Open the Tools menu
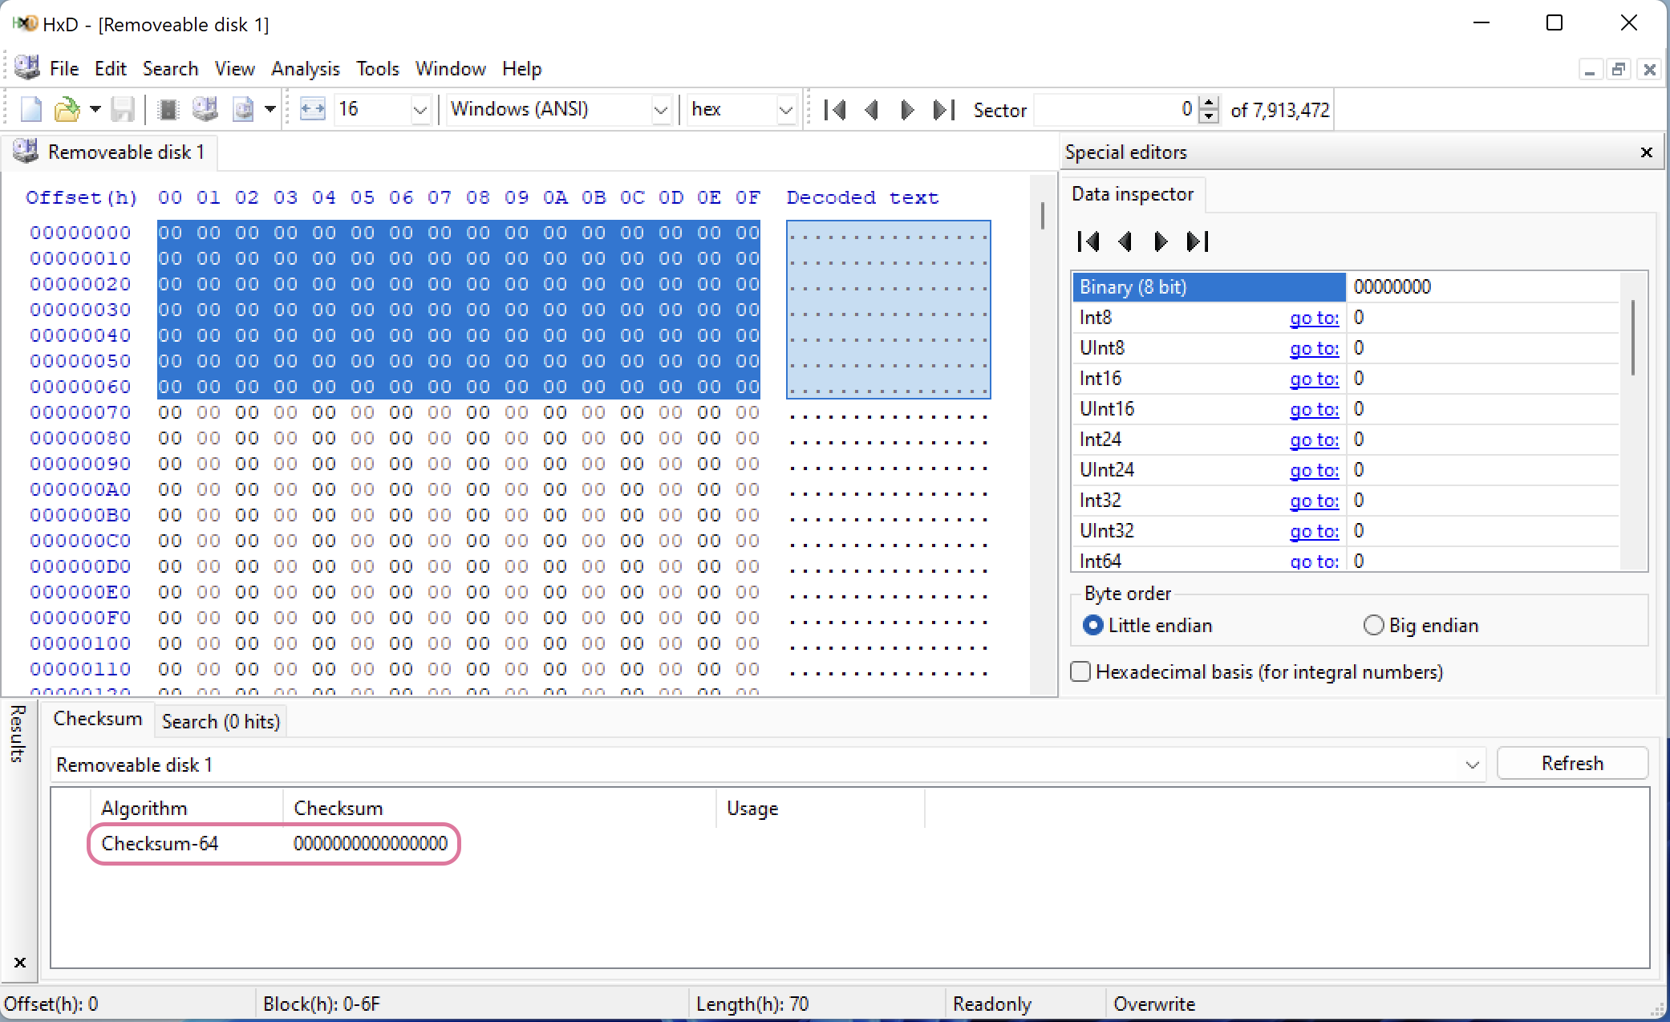The width and height of the screenshot is (1670, 1022). click(x=377, y=69)
